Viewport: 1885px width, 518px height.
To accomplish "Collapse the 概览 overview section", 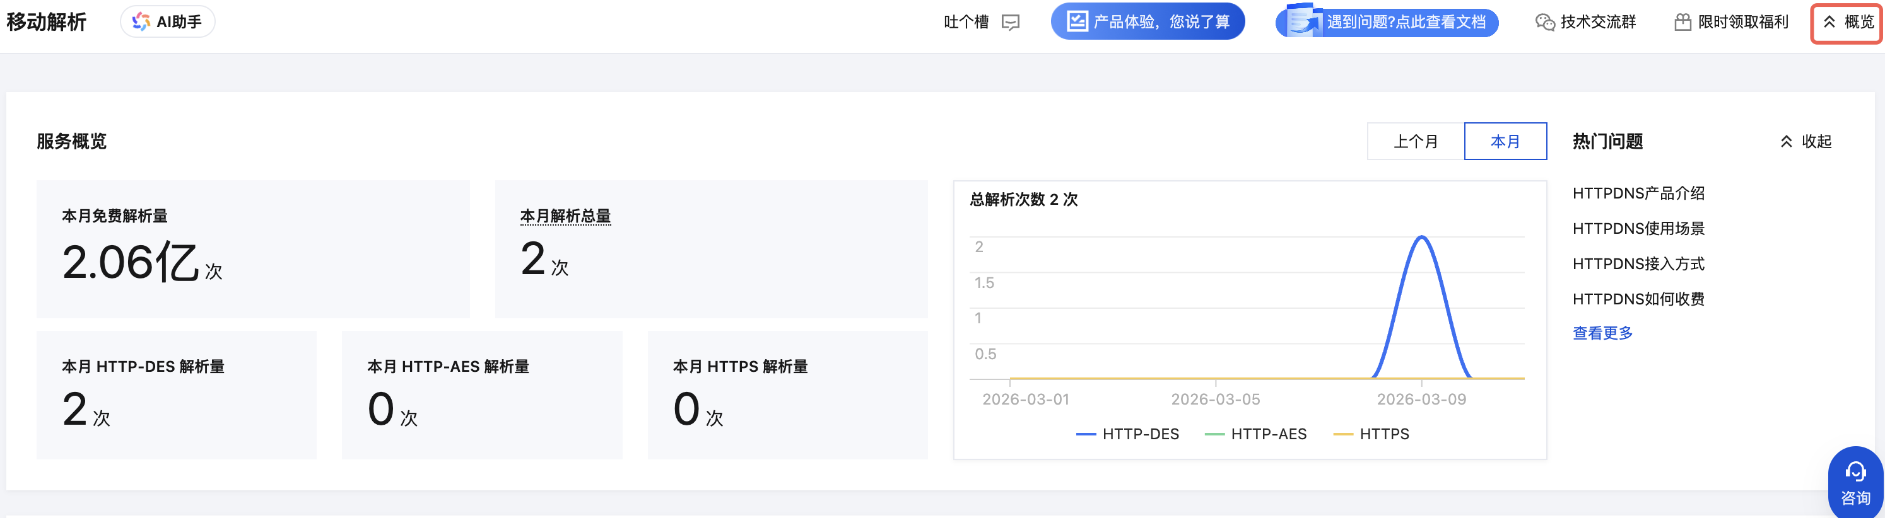I will [x=1848, y=23].
